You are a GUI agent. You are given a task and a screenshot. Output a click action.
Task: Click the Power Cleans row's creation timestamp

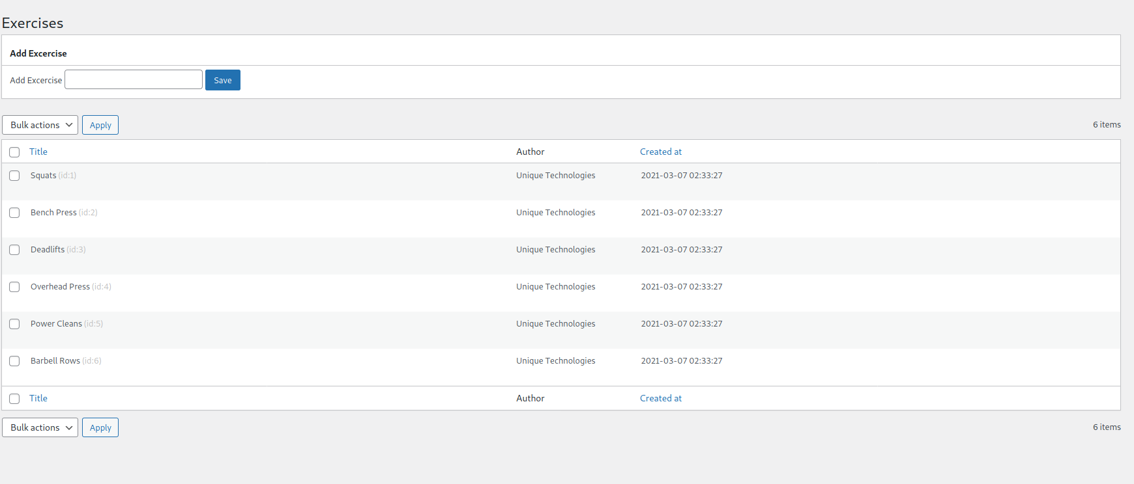[682, 324]
